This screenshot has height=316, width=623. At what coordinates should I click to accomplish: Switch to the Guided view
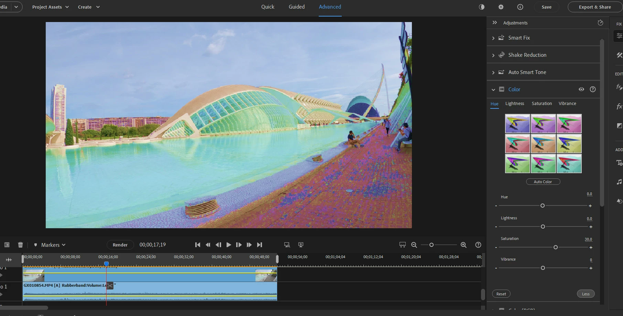click(297, 7)
